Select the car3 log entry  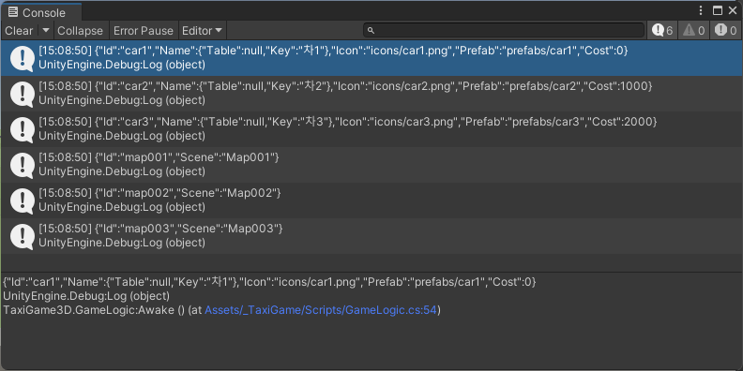coord(371,128)
